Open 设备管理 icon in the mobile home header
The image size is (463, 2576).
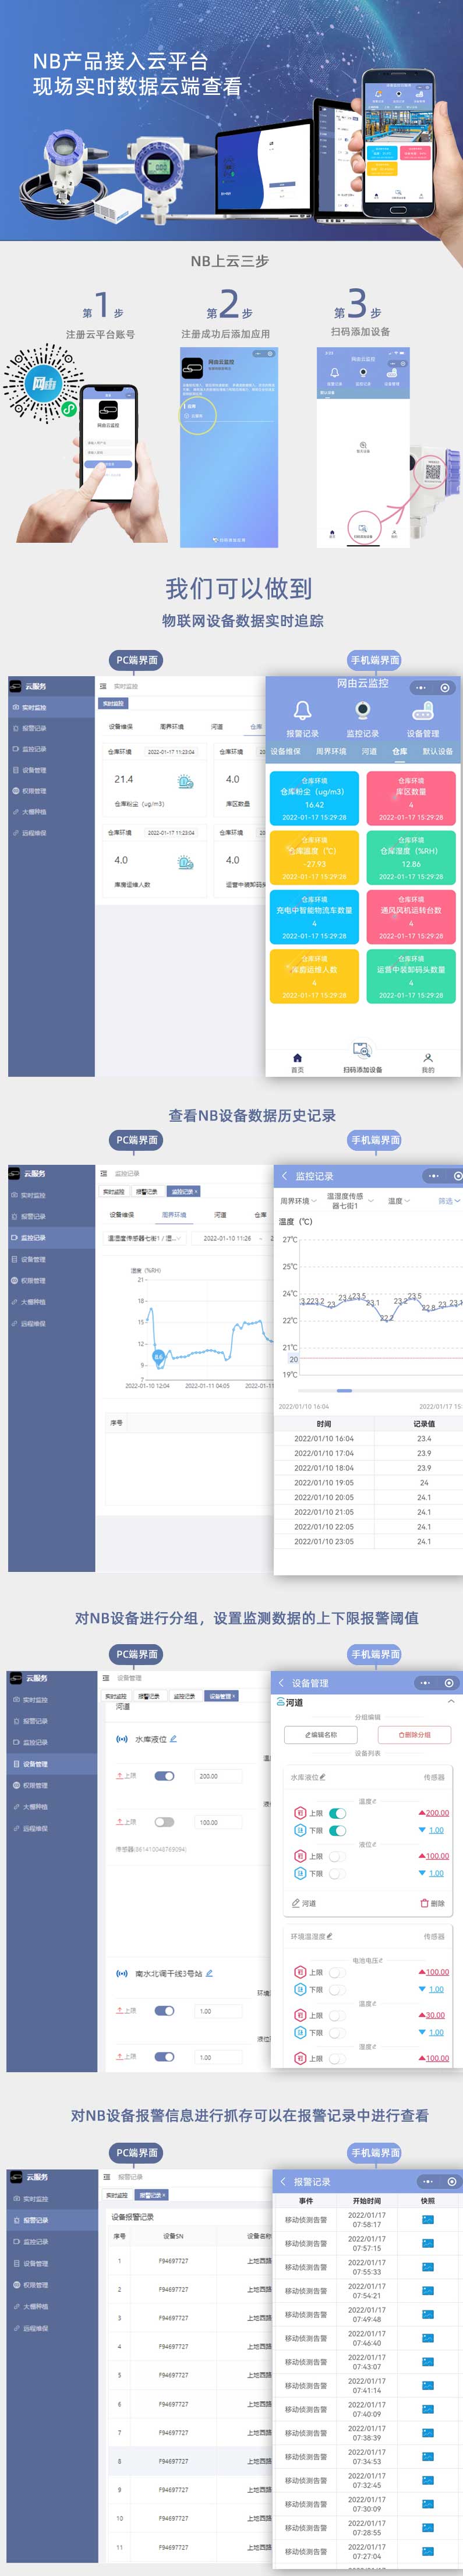click(x=422, y=710)
